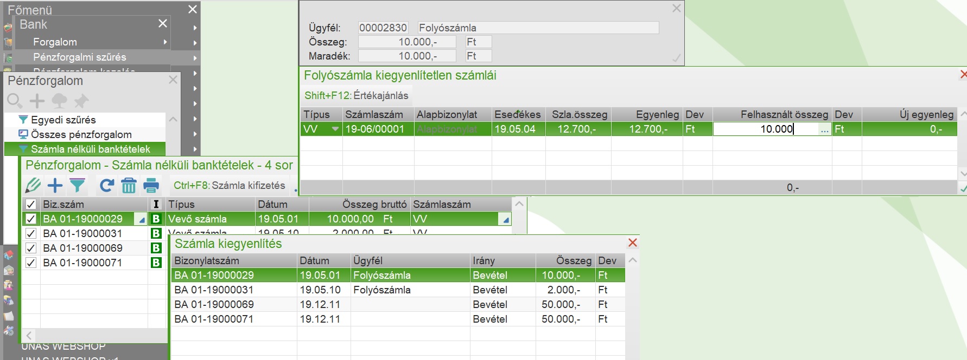This screenshot has width=967, height=360.
Task: Click the monitor icon beside Összes pénzforgalom
Action: [23, 134]
